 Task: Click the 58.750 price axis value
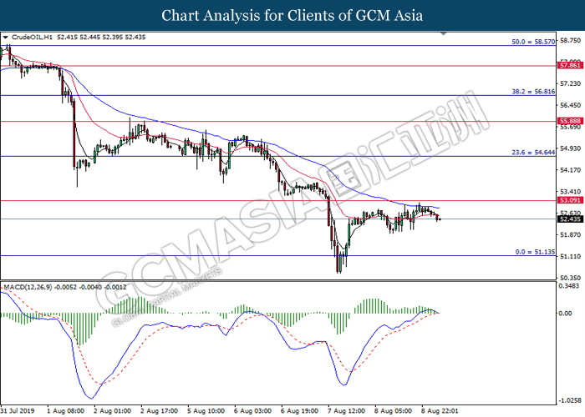click(x=570, y=39)
